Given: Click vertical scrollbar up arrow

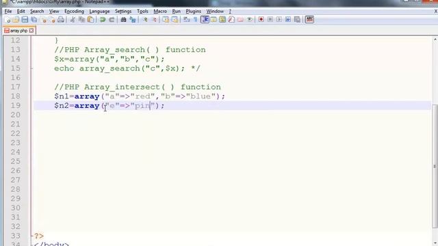Looking at the screenshot, I should click(x=435, y=40).
